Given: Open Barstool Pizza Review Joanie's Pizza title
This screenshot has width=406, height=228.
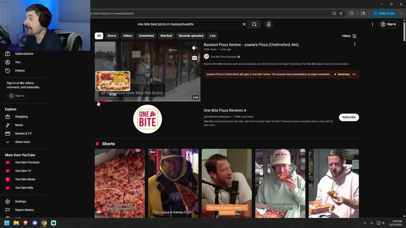Looking at the screenshot, I should tap(251, 45).
